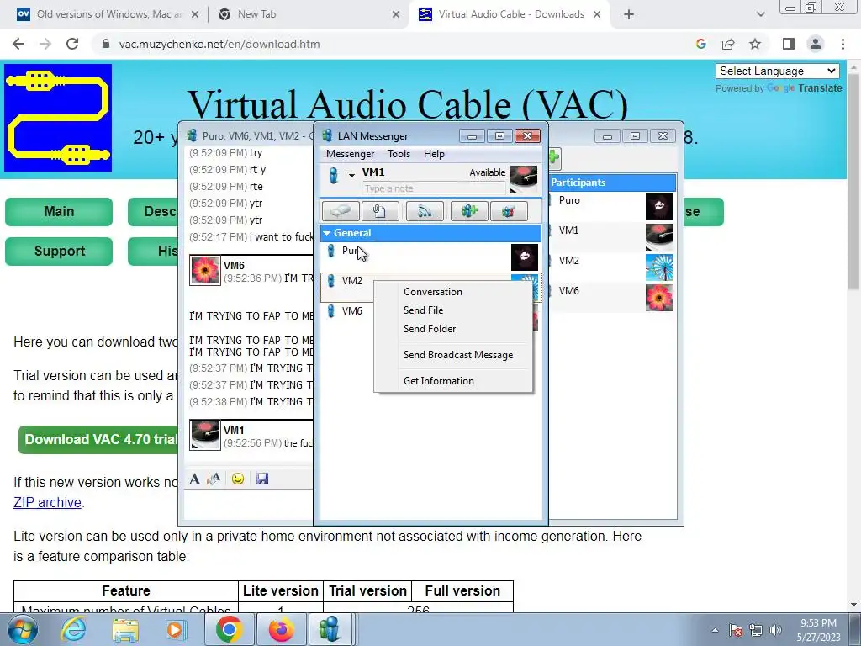Open the Messenger menu

(x=350, y=154)
